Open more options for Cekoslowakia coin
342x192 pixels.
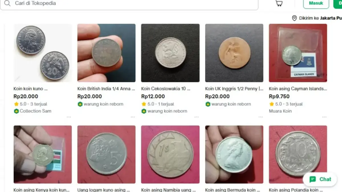coord(197,117)
